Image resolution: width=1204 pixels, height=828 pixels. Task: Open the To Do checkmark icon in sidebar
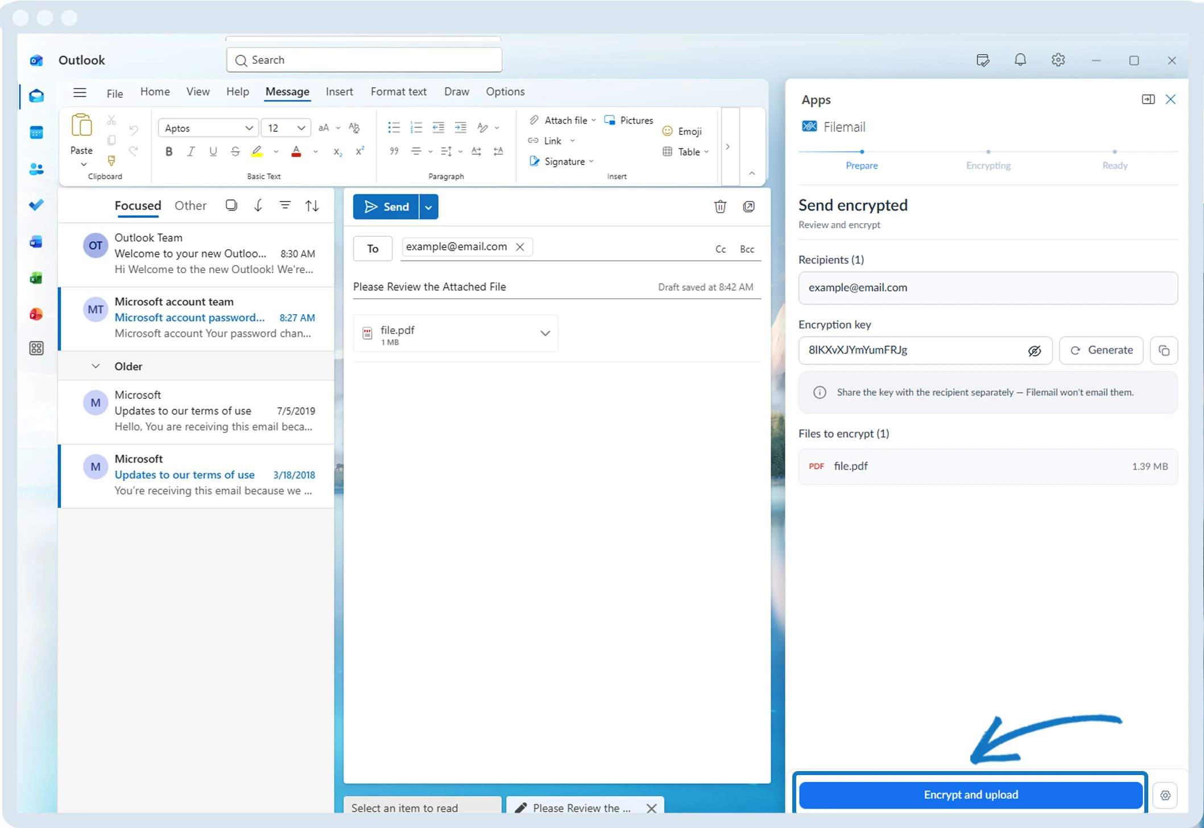click(36, 205)
